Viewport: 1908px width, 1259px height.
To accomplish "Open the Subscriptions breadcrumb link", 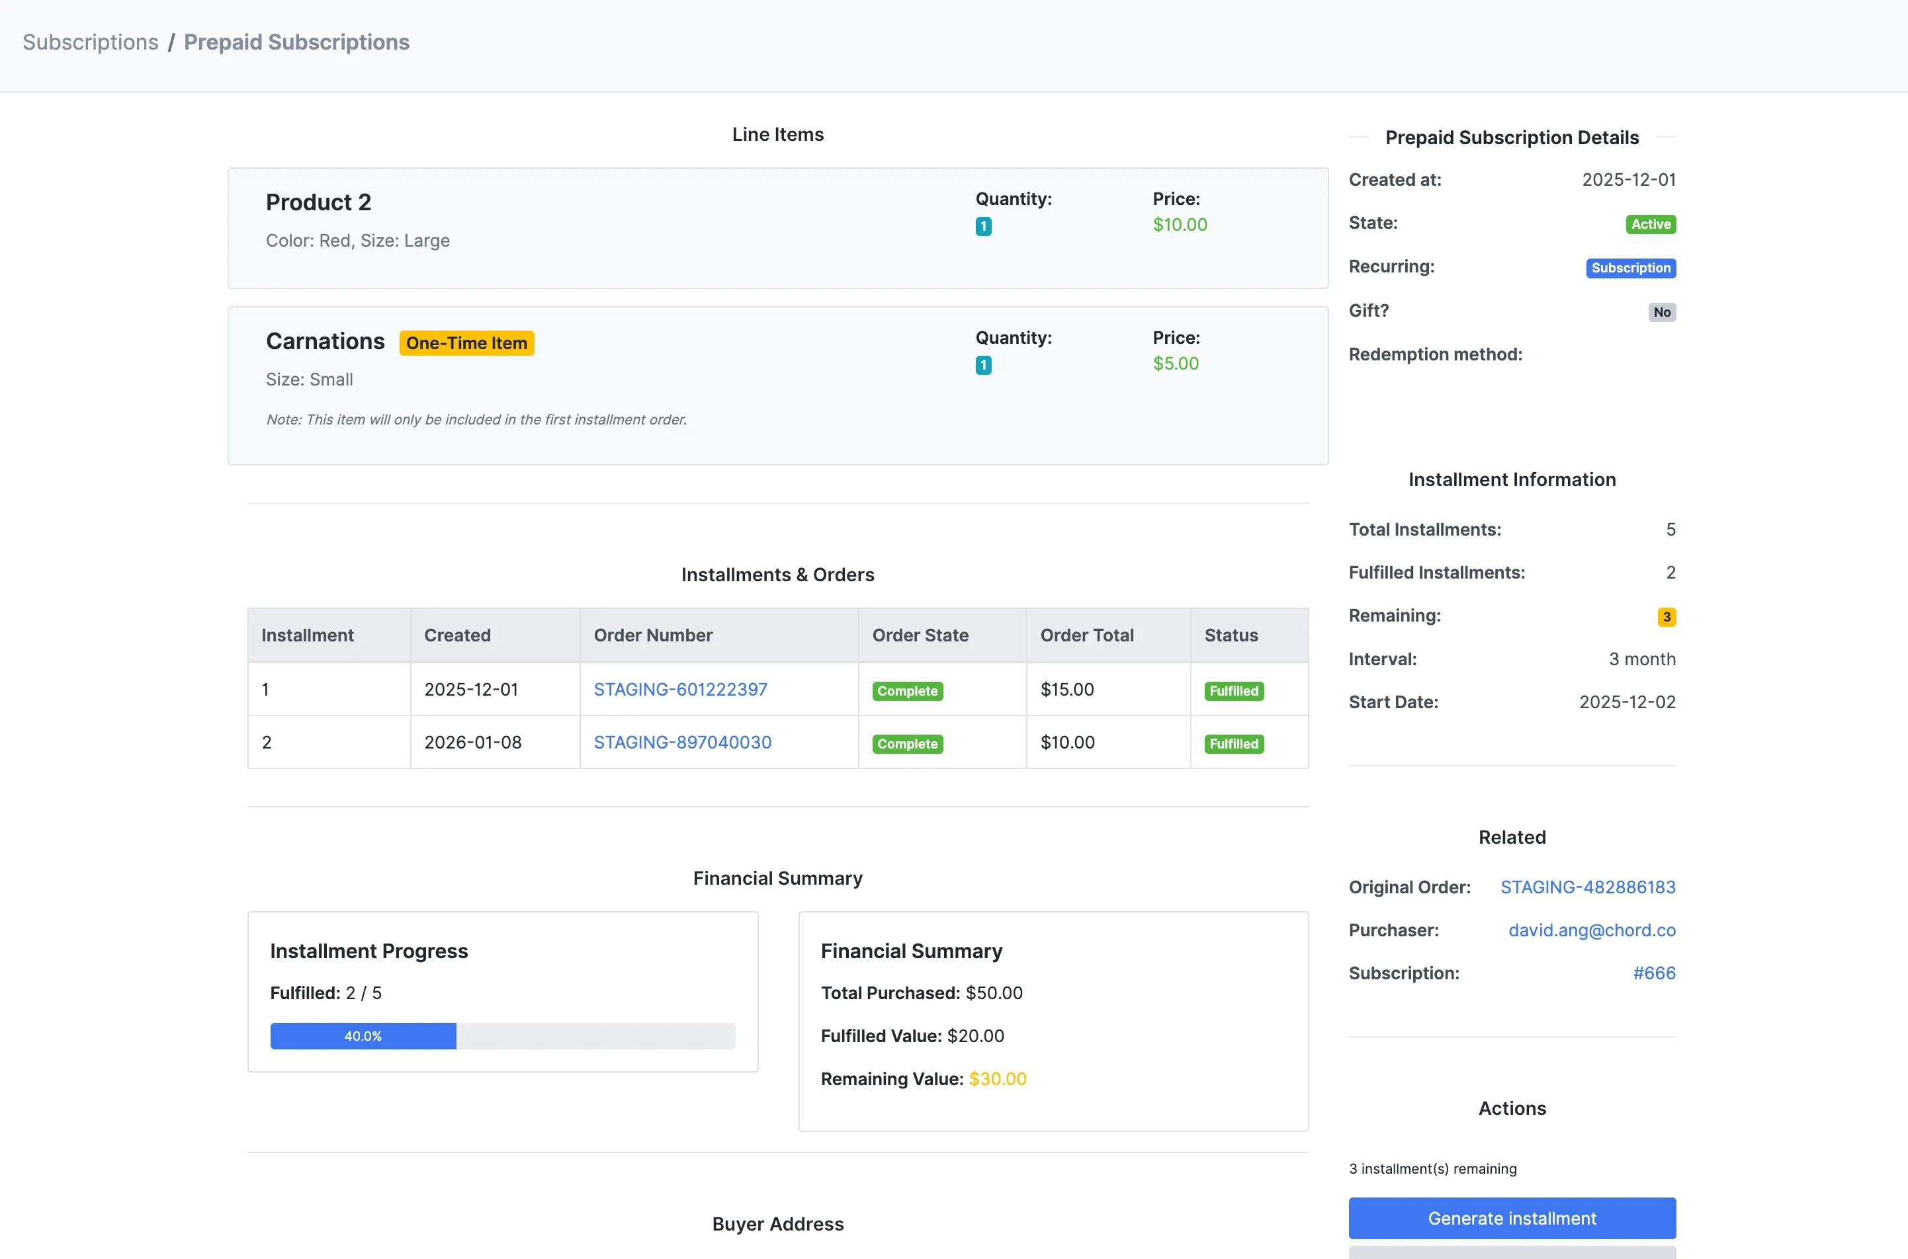I will (90, 42).
